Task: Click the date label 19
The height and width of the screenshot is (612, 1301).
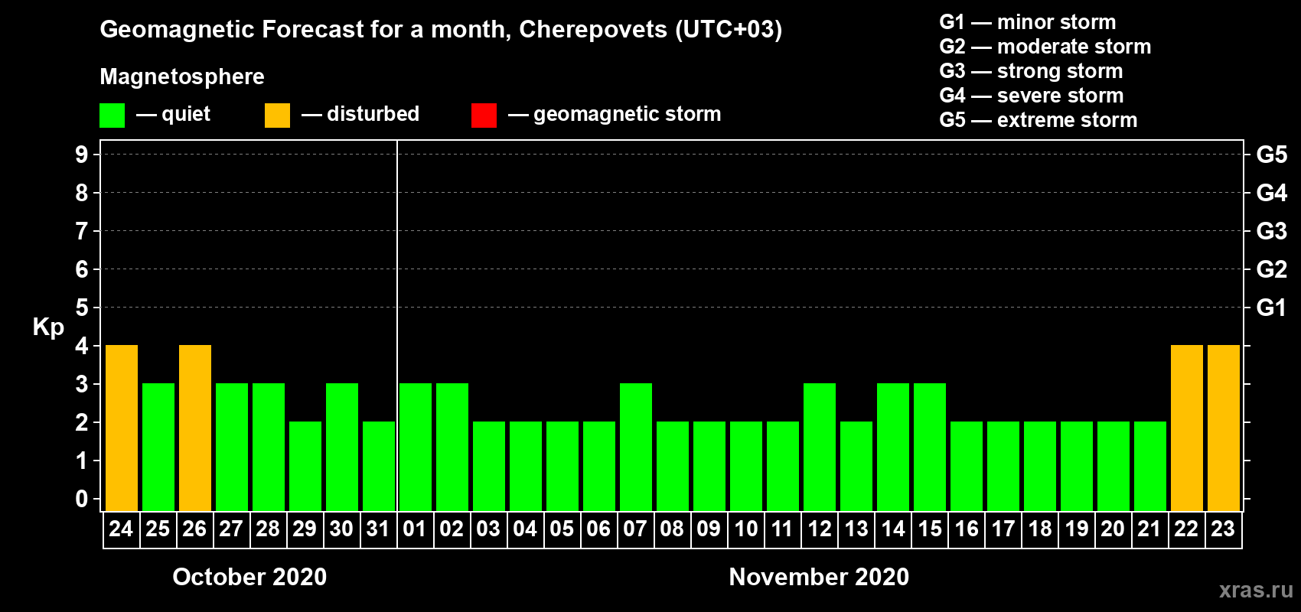Action: tap(1077, 529)
